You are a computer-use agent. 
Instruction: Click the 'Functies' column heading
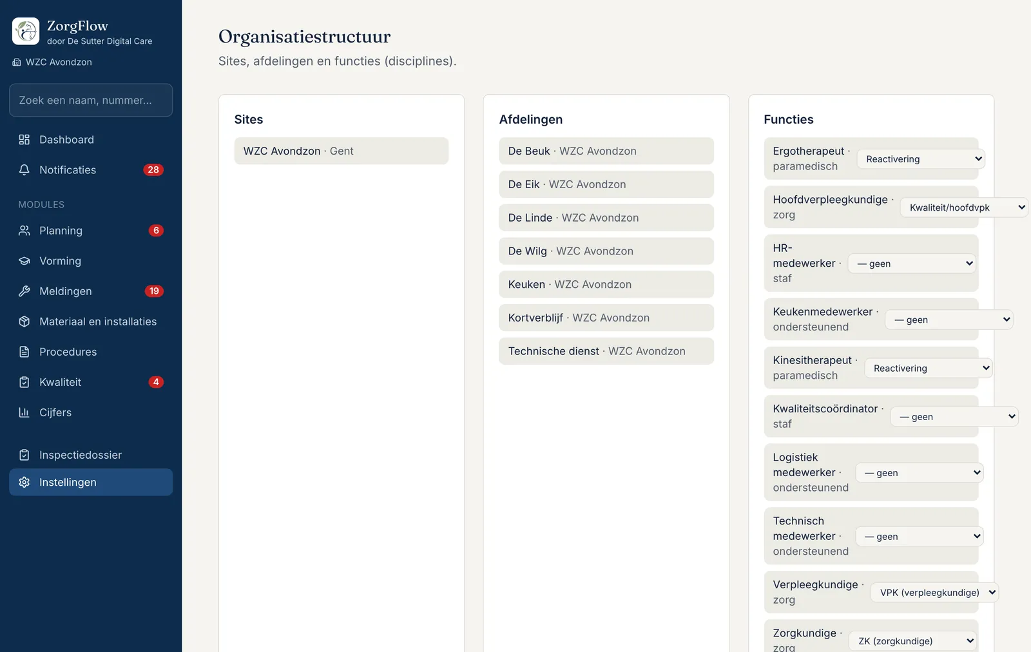pyautogui.click(x=789, y=119)
